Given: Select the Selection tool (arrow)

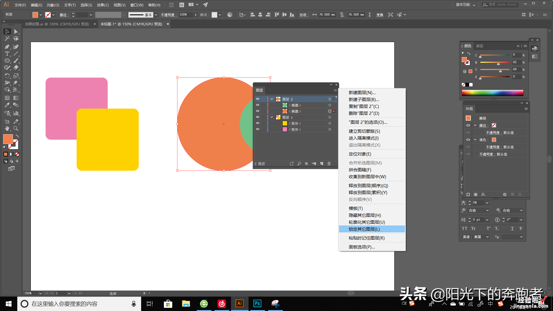Looking at the screenshot, I should pyautogui.click(x=6, y=31).
